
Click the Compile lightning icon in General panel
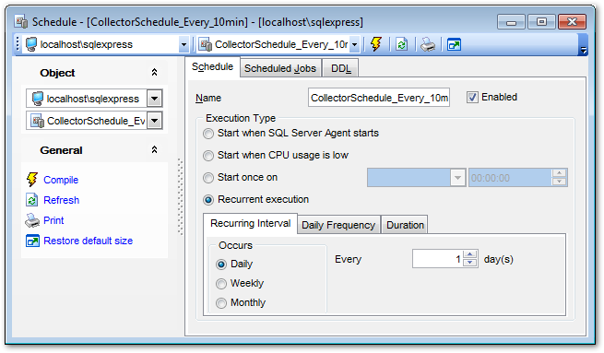coord(32,180)
